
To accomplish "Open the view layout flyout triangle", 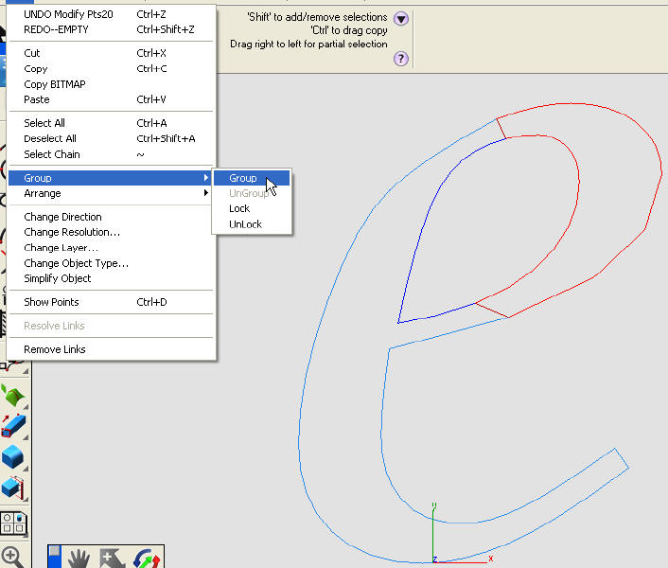I will (x=26, y=534).
